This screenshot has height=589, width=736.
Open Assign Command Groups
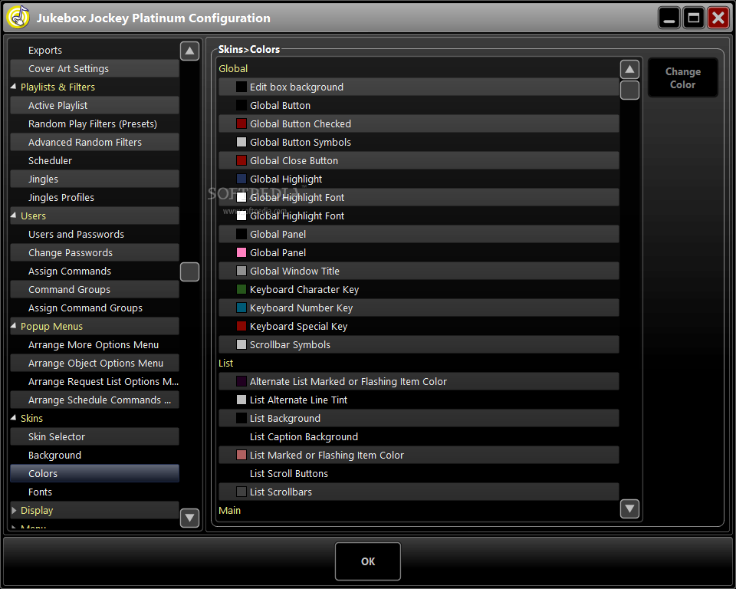[x=94, y=308]
